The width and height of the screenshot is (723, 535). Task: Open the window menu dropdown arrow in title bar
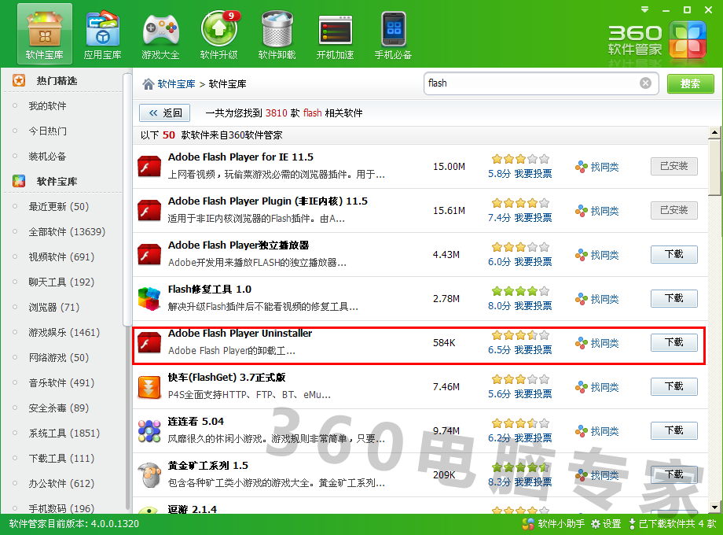(644, 9)
